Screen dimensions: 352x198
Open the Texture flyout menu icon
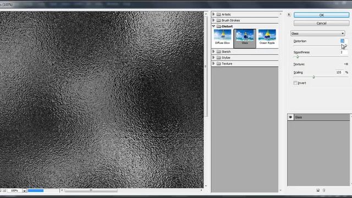pyautogui.click(x=346, y=64)
